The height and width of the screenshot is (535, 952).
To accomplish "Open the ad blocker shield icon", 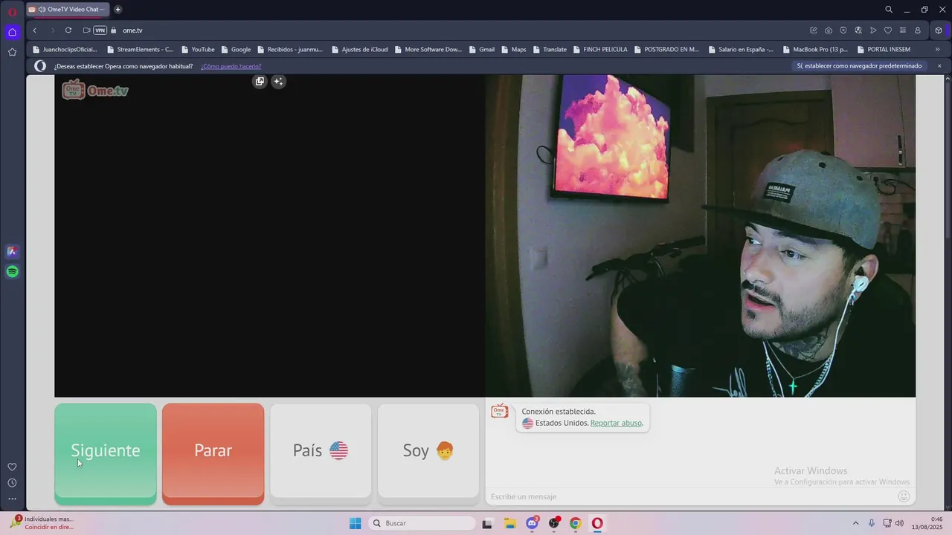I will click(x=843, y=30).
